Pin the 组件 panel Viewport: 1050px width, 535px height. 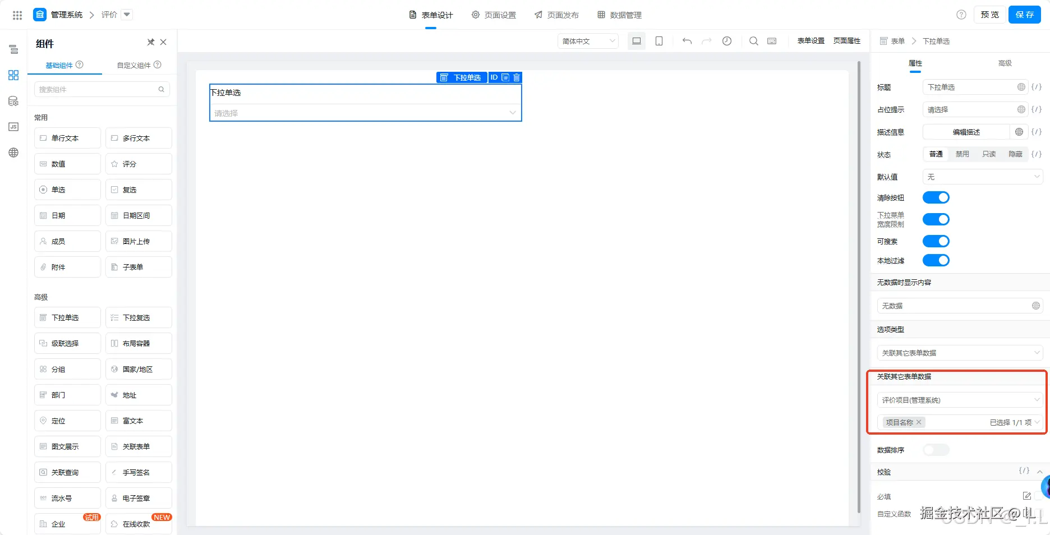[150, 42]
